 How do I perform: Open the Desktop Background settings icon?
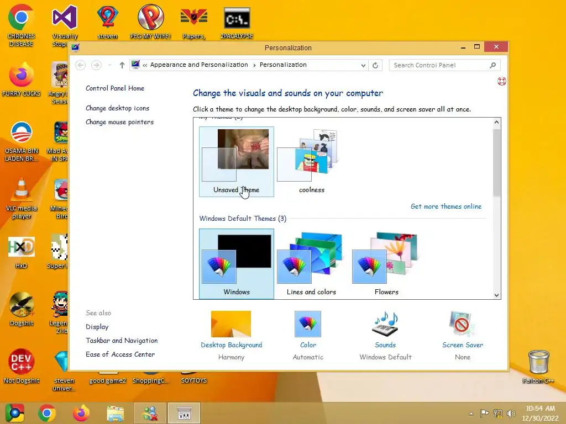click(x=231, y=324)
